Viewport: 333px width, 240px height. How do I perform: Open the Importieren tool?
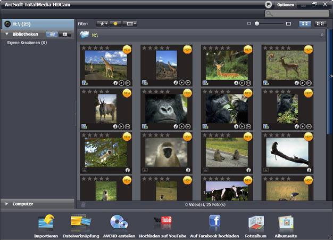click(46, 226)
